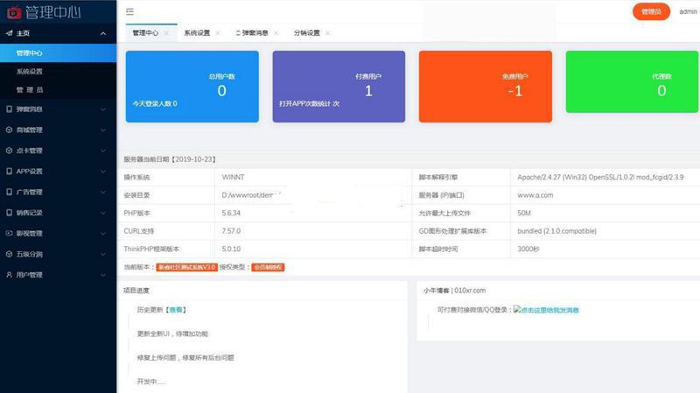Click the hamburger sidebar toggle icon
Image resolution: width=700 pixels, height=393 pixels.
pyautogui.click(x=129, y=11)
